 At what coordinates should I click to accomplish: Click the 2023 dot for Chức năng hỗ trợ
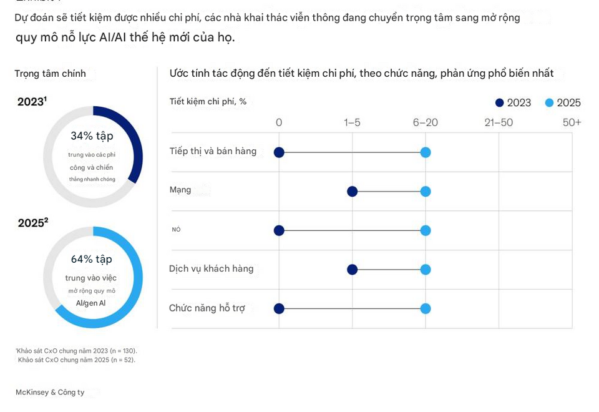(280, 308)
